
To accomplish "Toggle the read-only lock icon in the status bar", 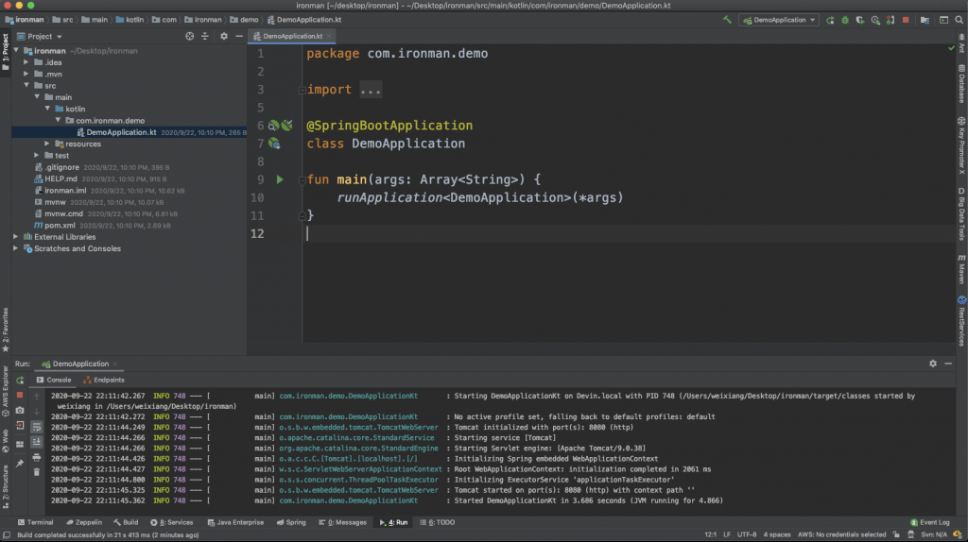I will 896,534.
